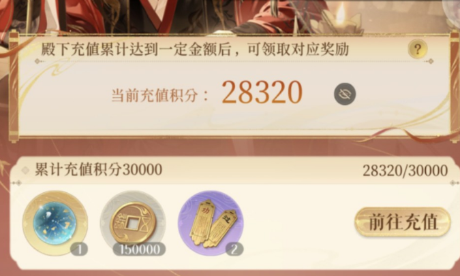460x276 pixels.
Task: Tap the diamond bullet before 累计充值积分
Action: pos(25,170)
